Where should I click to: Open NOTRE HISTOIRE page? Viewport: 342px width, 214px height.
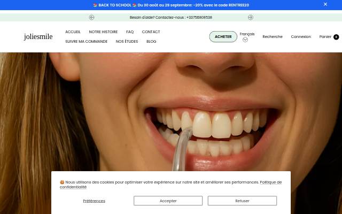point(103,32)
